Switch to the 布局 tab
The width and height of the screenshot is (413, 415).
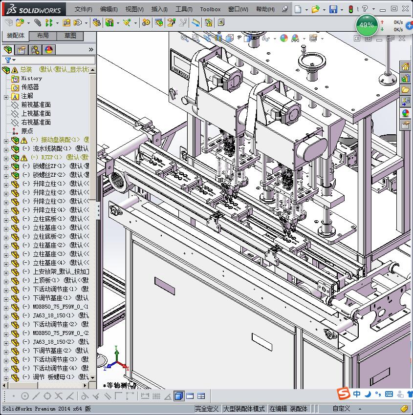[x=43, y=36]
